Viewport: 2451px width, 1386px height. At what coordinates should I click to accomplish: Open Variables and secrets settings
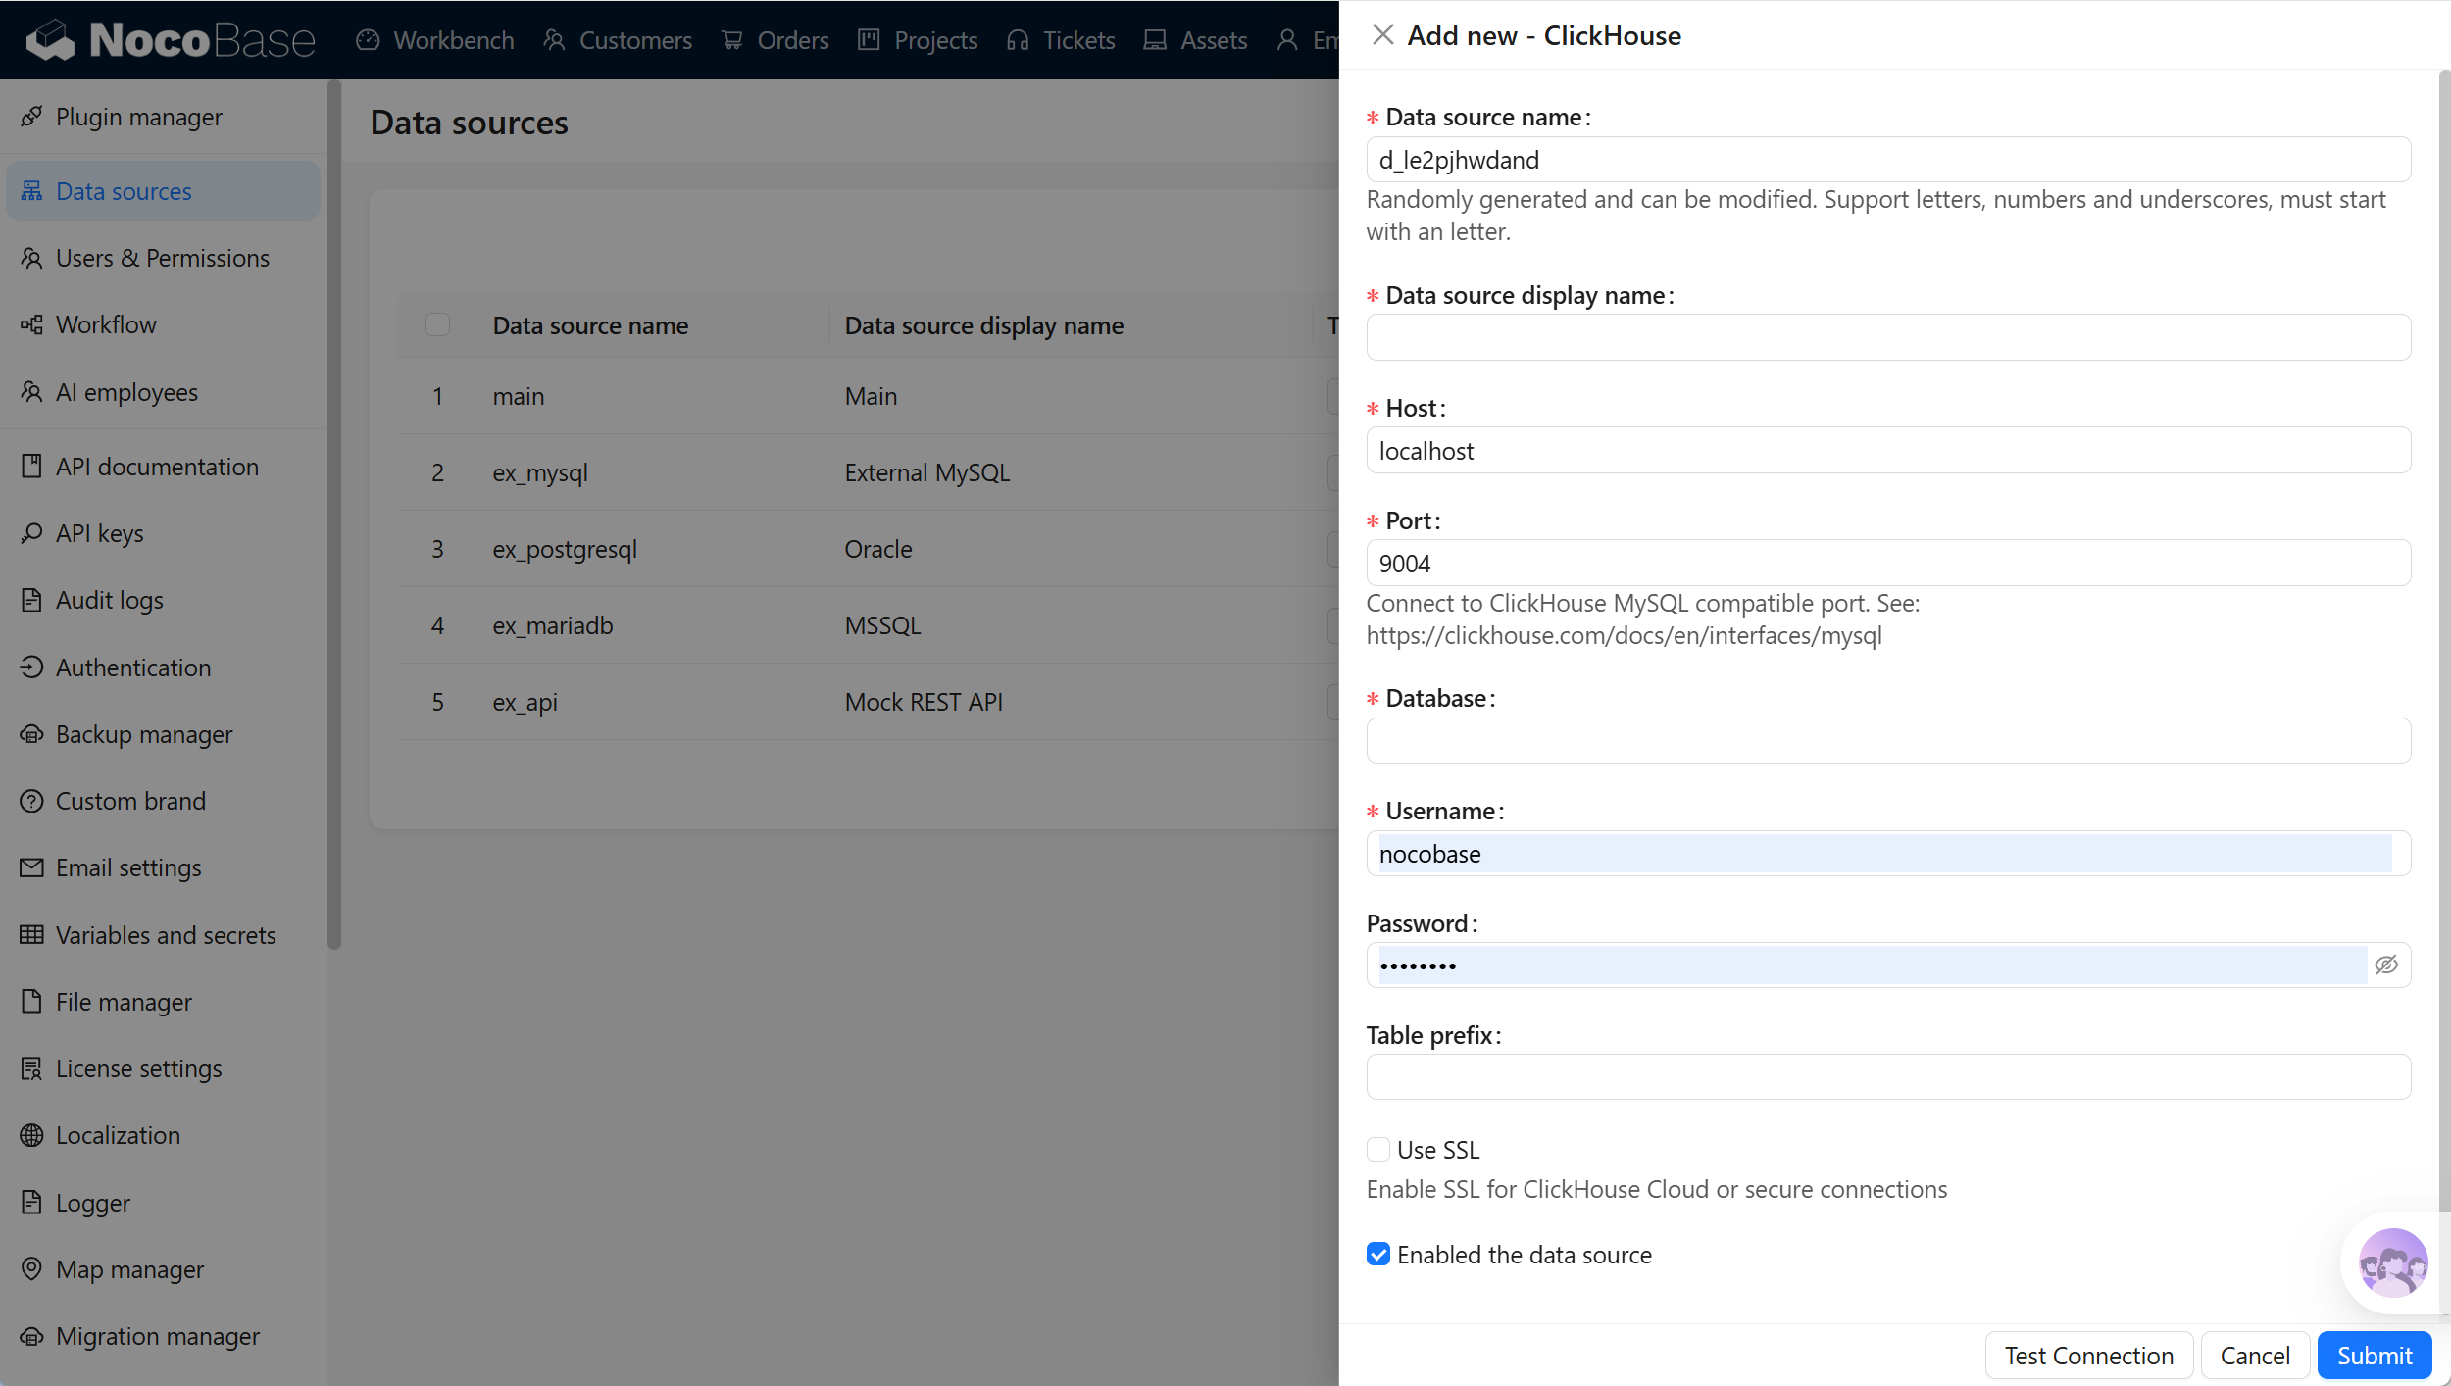pos(163,934)
